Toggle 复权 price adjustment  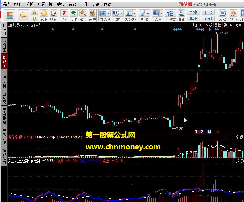pos(217,25)
